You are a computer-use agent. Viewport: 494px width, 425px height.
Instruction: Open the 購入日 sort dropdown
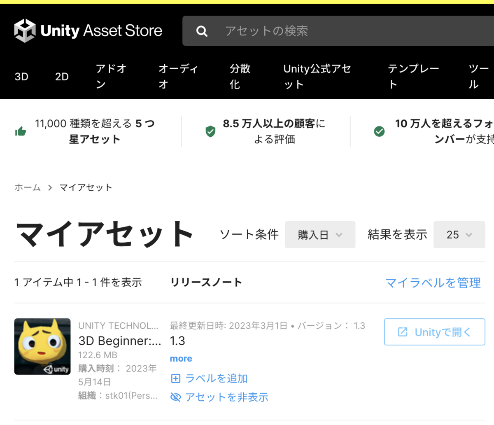pos(320,235)
